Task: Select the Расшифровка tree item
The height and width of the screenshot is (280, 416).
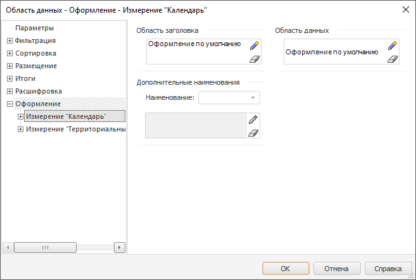Action: pyautogui.click(x=38, y=91)
